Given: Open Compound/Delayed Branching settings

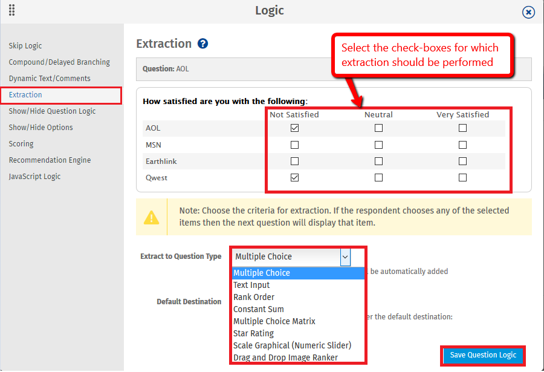Looking at the screenshot, I should pyautogui.click(x=59, y=62).
